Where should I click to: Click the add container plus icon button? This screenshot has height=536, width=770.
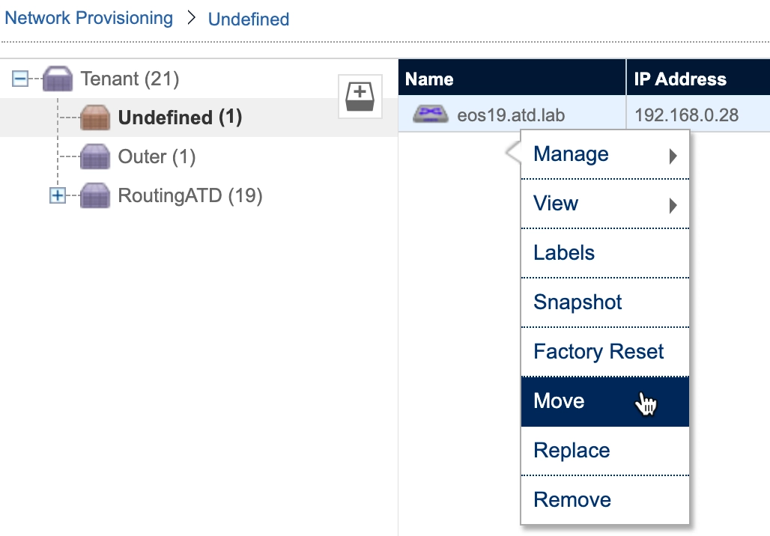click(x=360, y=96)
